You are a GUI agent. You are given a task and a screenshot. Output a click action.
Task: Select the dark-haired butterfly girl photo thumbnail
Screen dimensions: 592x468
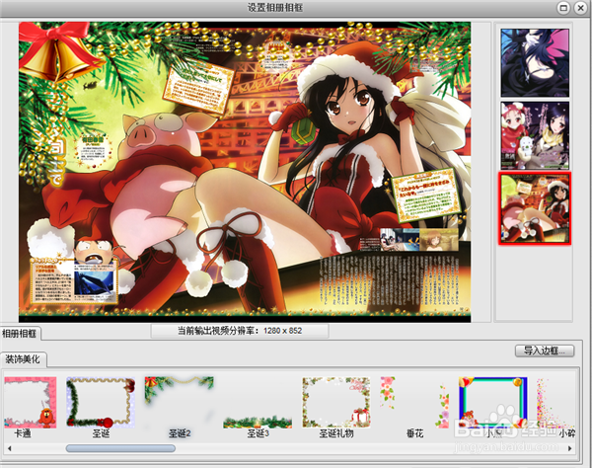point(535,63)
